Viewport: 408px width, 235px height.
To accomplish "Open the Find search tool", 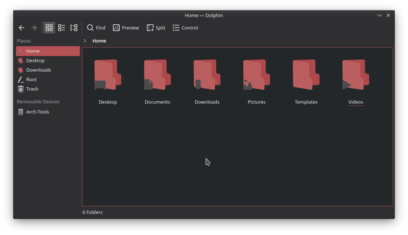I will click(96, 28).
